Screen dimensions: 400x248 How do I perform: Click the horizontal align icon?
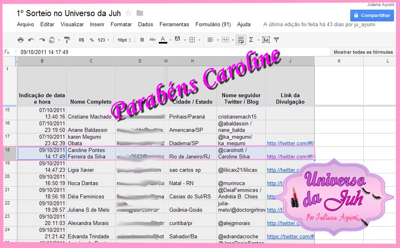click(x=211, y=40)
